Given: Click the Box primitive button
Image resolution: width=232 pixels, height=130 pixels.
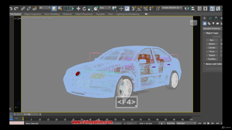Looking at the screenshot, I should 212,40.
